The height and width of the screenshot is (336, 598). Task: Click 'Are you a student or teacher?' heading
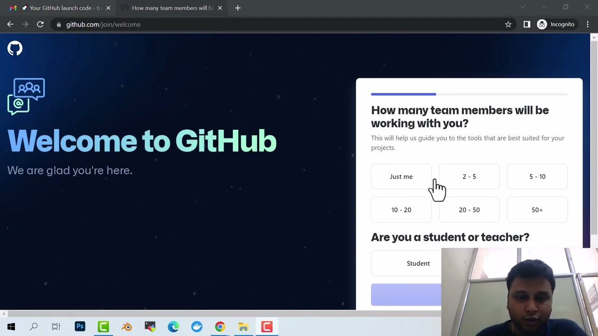(450, 237)
